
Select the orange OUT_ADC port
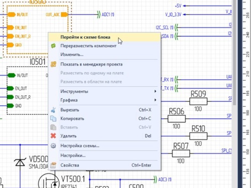(64, 15)
